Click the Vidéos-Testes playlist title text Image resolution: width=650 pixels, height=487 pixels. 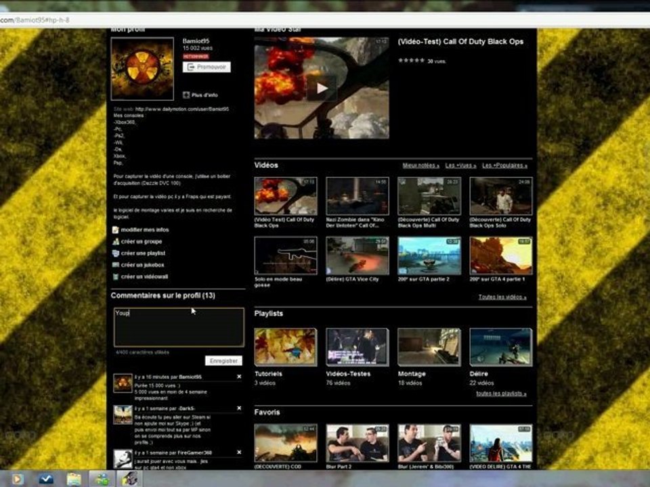pos(348,373)
